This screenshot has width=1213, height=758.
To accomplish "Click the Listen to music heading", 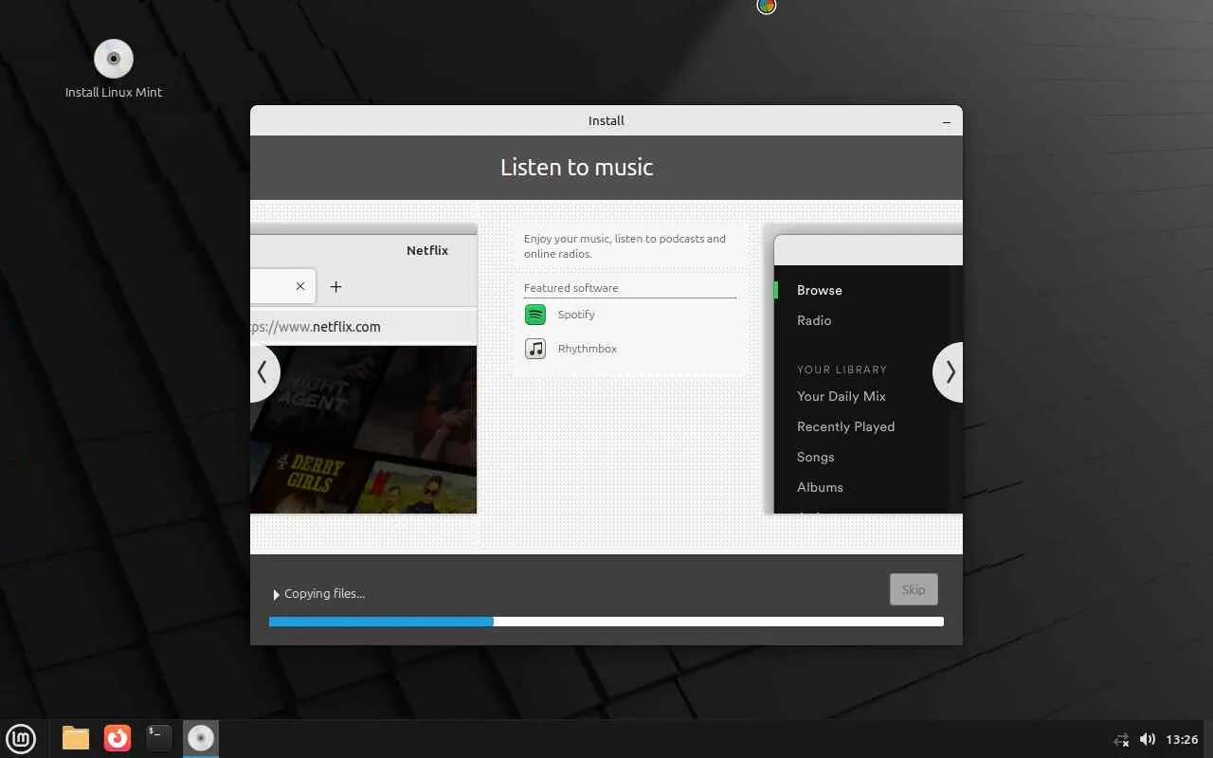I will pyautogui.click(x=576, y=168).
